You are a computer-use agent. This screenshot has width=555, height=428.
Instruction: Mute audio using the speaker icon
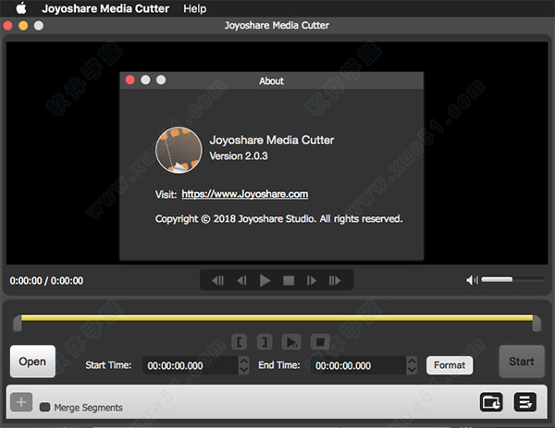472,280
